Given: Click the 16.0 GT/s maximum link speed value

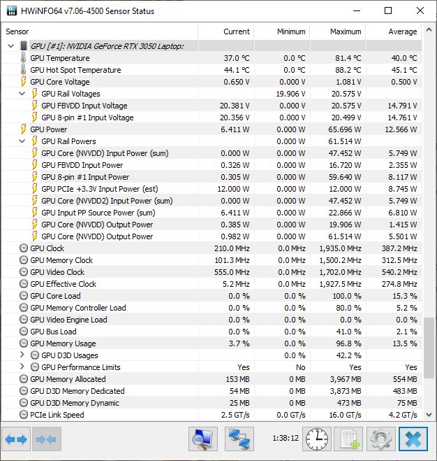Looking at the screenshot, I should (345, 415).
